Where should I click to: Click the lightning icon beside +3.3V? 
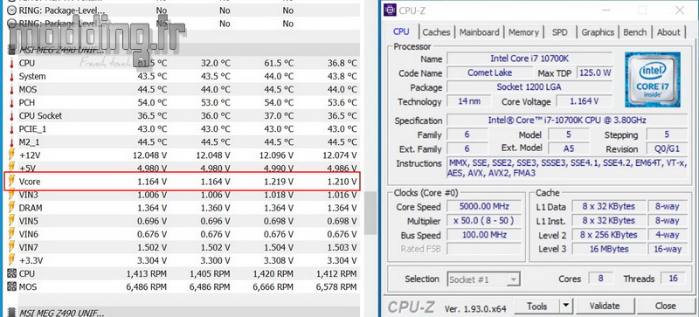tap(11, 260)
